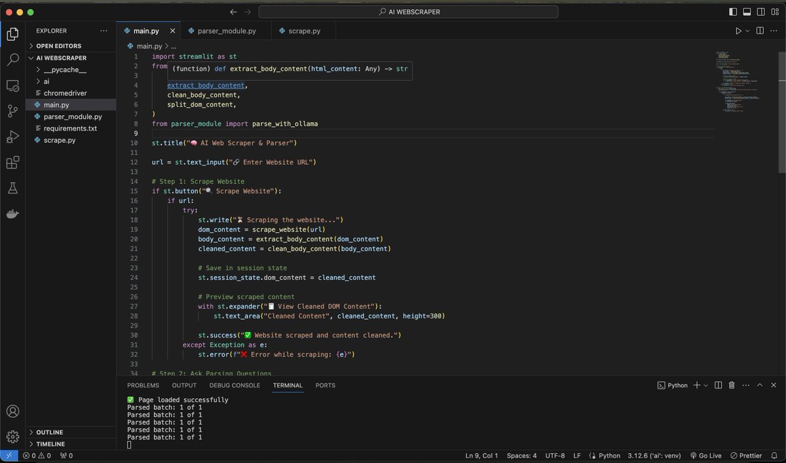This screenshot has width=786, height=463.
Task: Close the terminal panel
Action: point(774,385)
